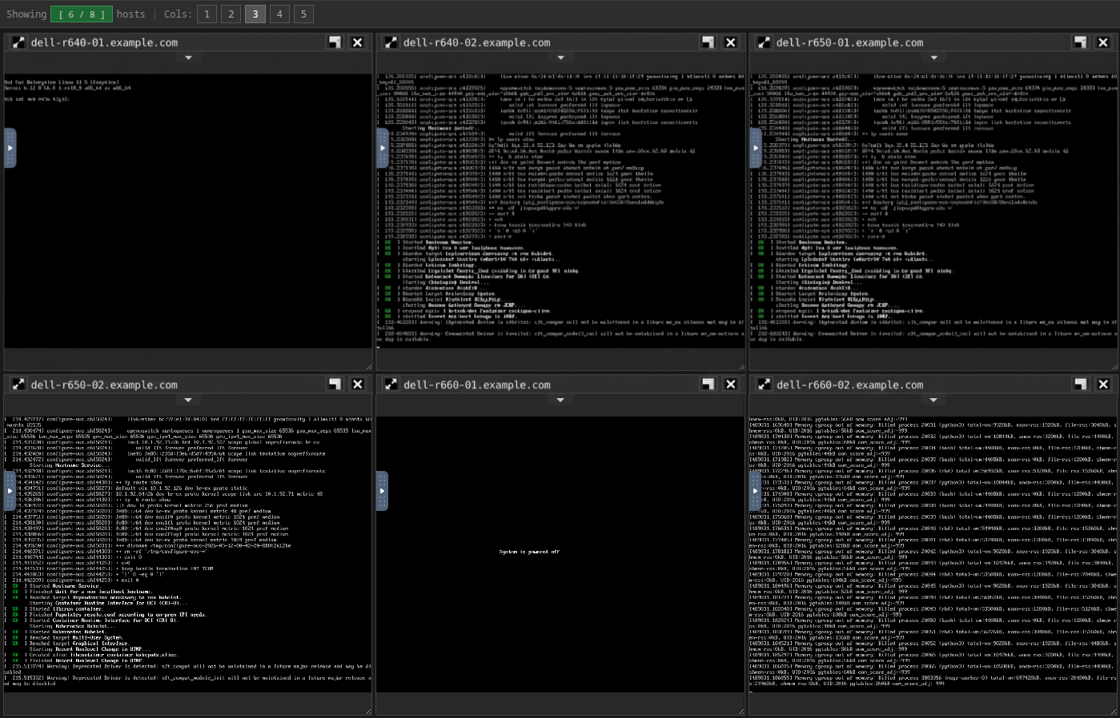Click the dell-r660-01.example.com title
The image size is (1120, 718).
click(x=477, y=385)
